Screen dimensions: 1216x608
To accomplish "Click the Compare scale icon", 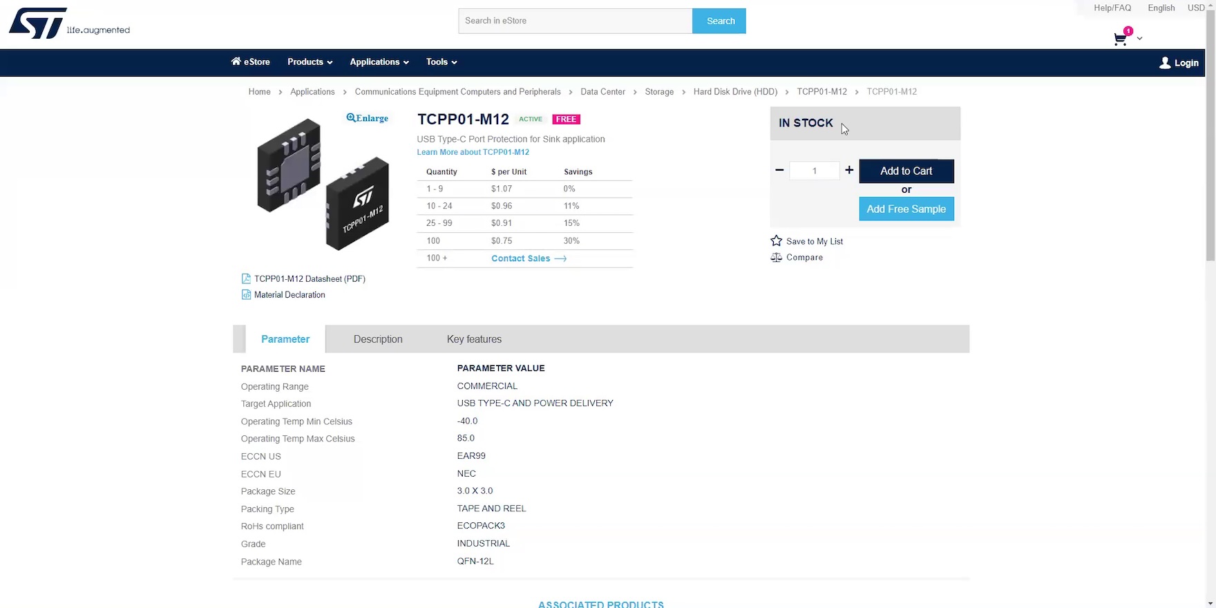I will point(777,258).
